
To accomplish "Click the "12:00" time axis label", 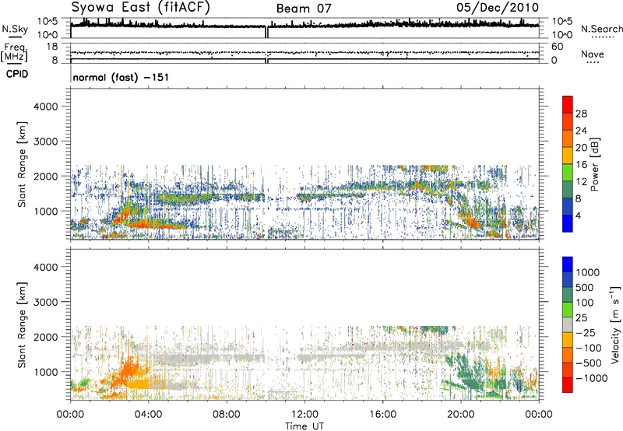I will (304, 415).
